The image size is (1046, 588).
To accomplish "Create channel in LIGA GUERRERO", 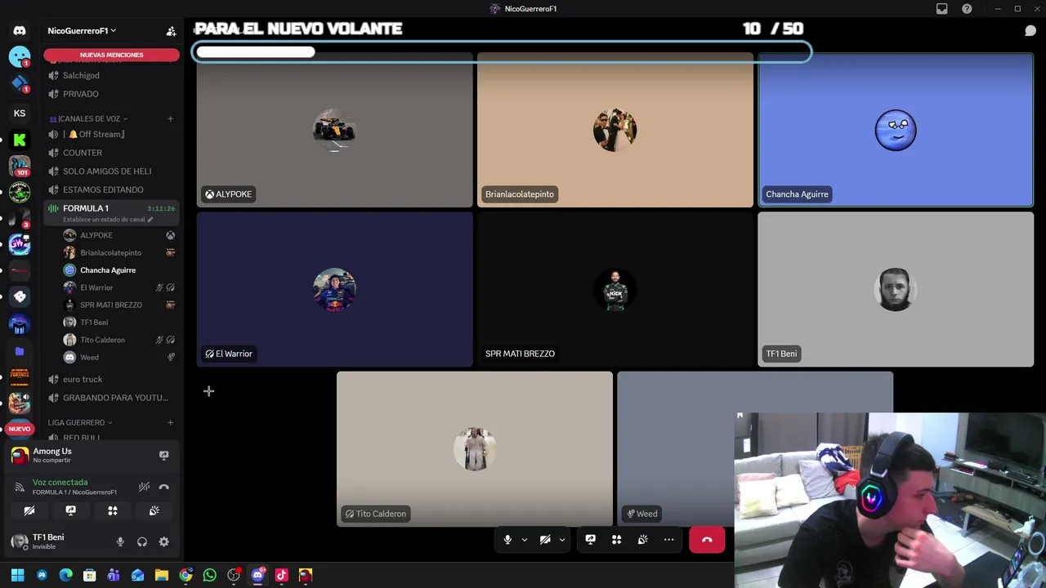I will coord(170,422).
